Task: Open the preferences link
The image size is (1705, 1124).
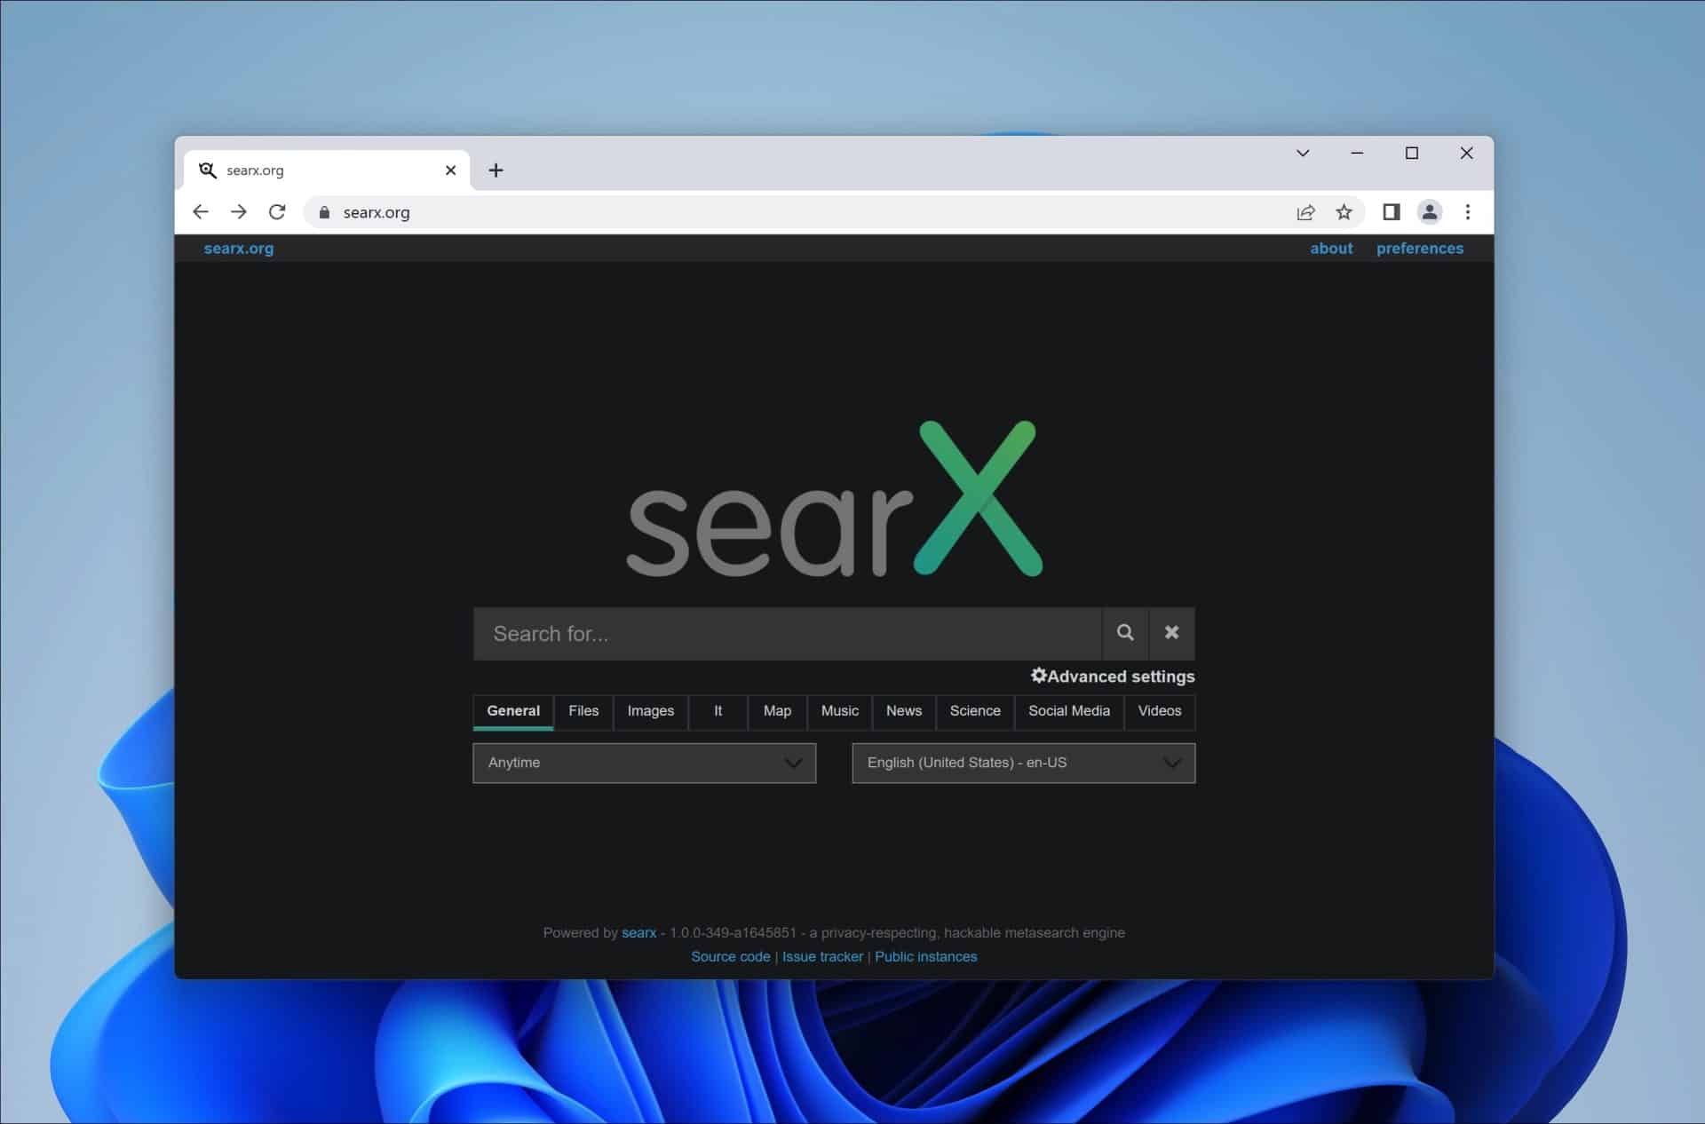Action: tap(1419, 249)
